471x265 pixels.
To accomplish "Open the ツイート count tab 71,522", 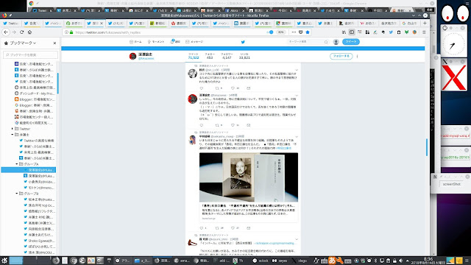I will [x=194, y=56].
